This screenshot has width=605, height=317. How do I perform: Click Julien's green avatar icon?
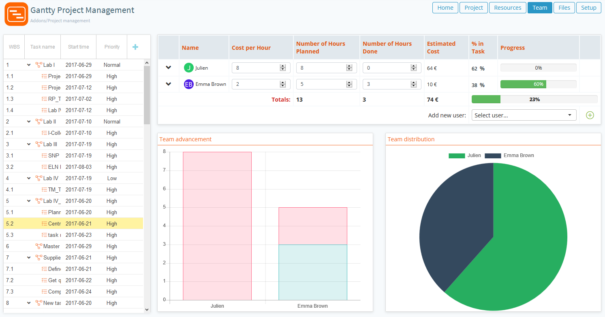[x=188, y=68]
